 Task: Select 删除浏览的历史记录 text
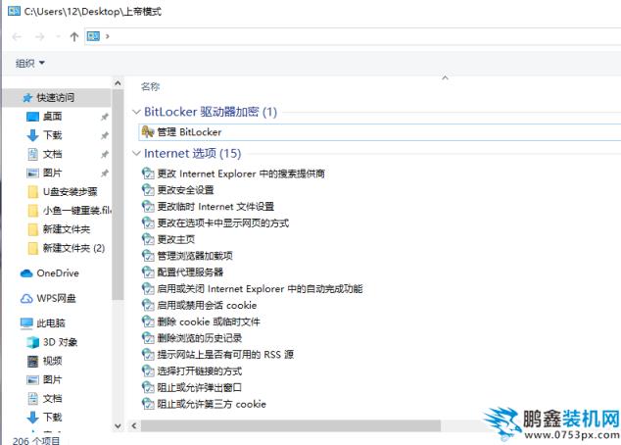200,338
